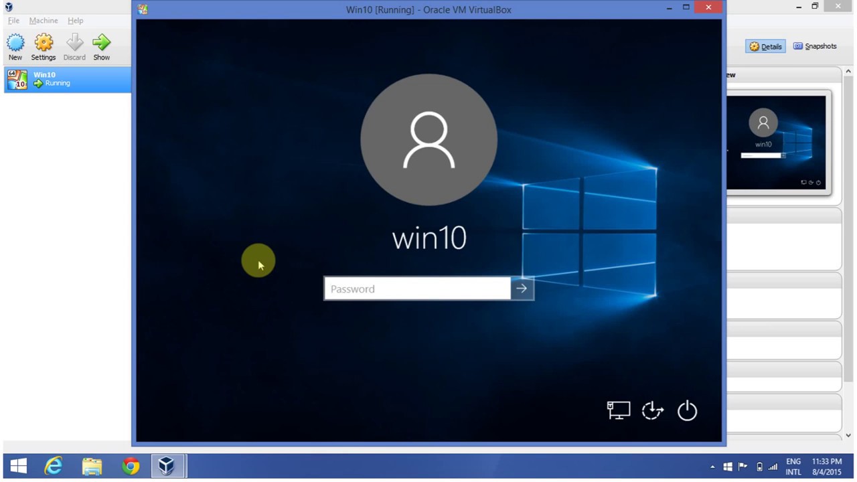Select the Win10 virtual machine in the list
The height and width of the screenshot is (482, 857).
click(x=67, y=79)
